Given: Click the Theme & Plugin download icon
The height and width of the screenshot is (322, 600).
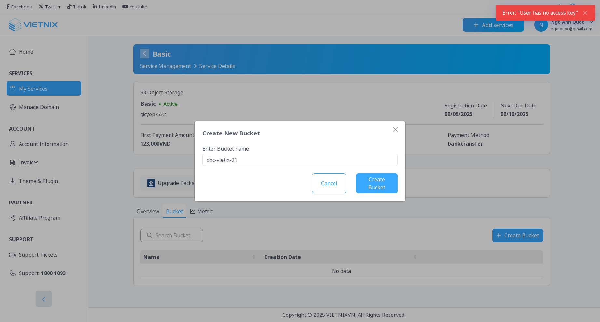Looking at the screenshot, I should tap(13, 181).
